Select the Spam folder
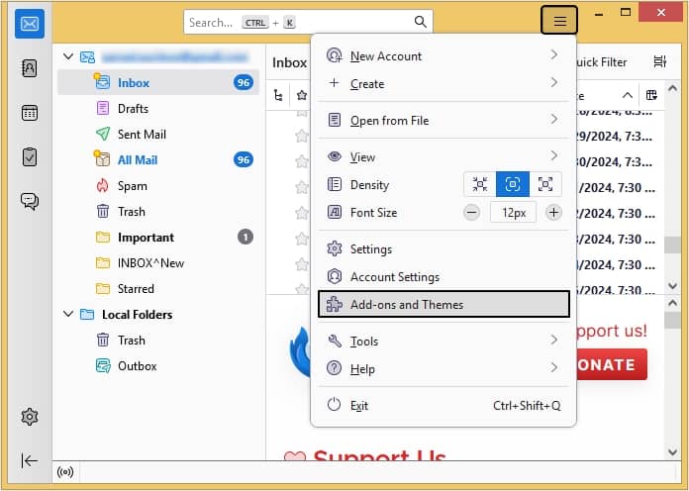 pos(132,186)
